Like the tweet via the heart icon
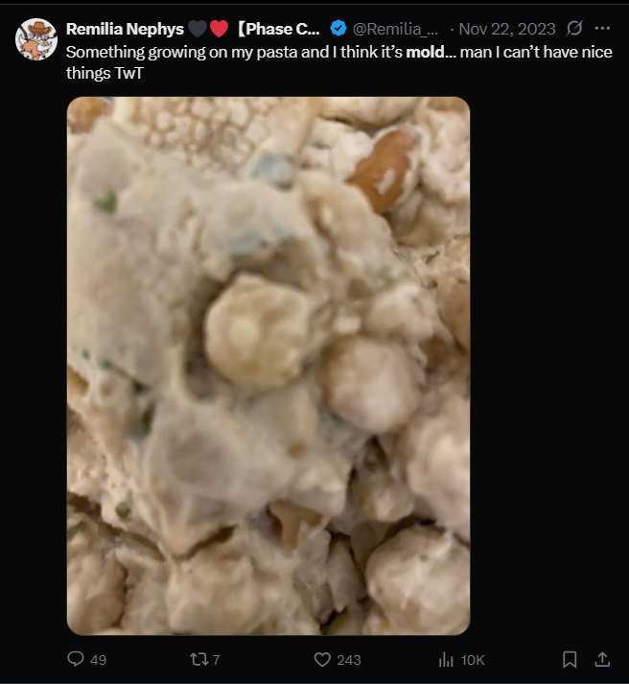This screenshot has width=629, height=684. coord(322,659)
